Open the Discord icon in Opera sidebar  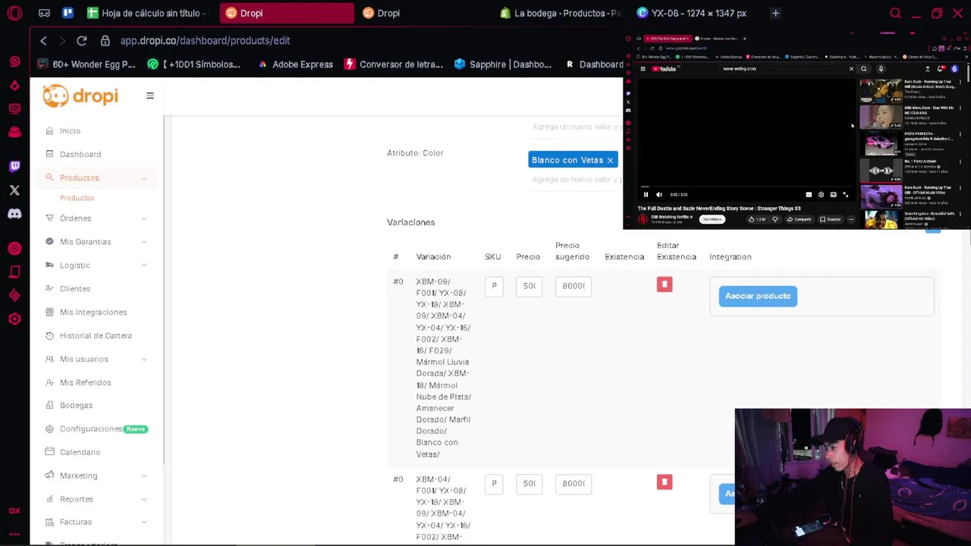[14, 214]
